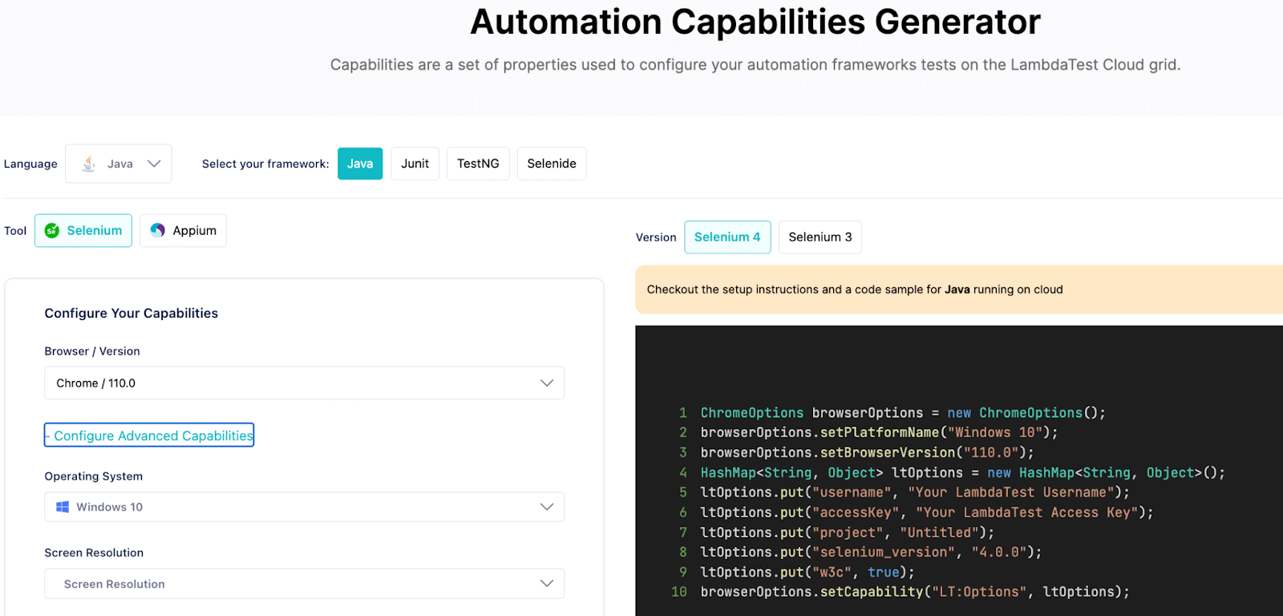
Task: Click the green Selenium logo icon
Action: point(52,231)
